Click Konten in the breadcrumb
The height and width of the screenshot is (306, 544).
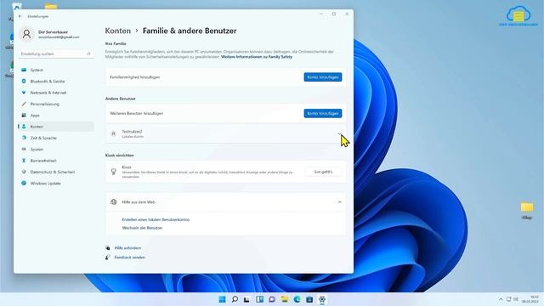click(118, 31)
